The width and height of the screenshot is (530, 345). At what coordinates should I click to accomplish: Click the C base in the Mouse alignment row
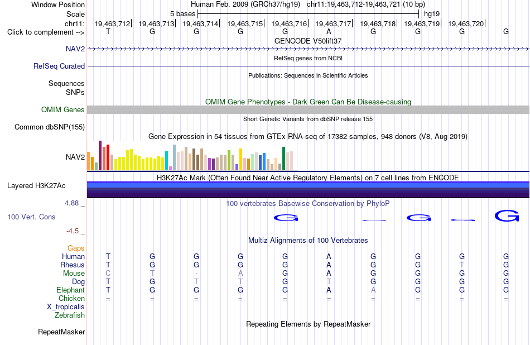click(108, 274)
